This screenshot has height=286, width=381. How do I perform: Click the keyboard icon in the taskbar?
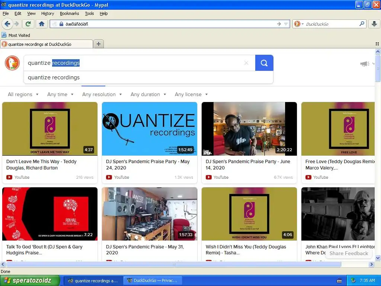coord(339,281)
